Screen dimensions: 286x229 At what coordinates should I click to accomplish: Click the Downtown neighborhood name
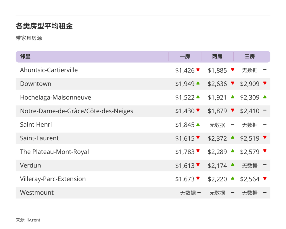[x=35, y=84]
